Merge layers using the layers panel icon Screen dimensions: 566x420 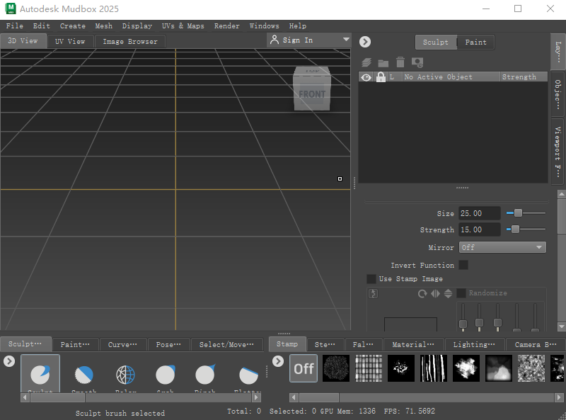(x=417, y=62)
